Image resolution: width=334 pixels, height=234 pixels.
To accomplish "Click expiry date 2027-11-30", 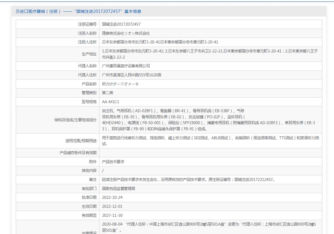I will (x=112, y=215).
